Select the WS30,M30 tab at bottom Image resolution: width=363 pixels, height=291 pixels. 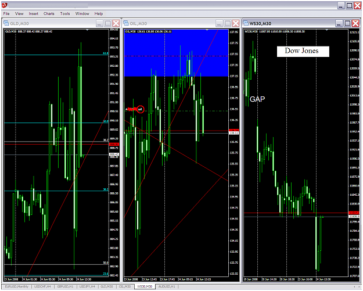pyautogui.click(x=145, y=286)
